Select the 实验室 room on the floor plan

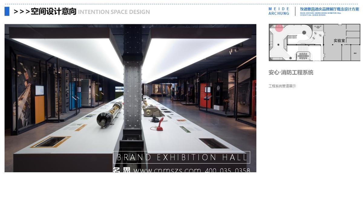point(339,40)
